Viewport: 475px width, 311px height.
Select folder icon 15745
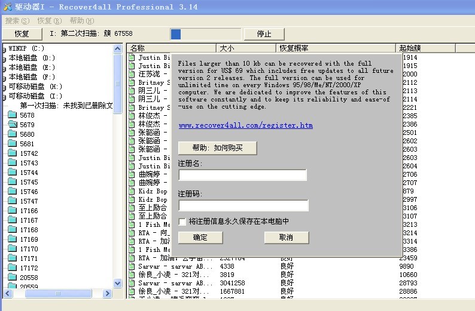tap(13, 181)
